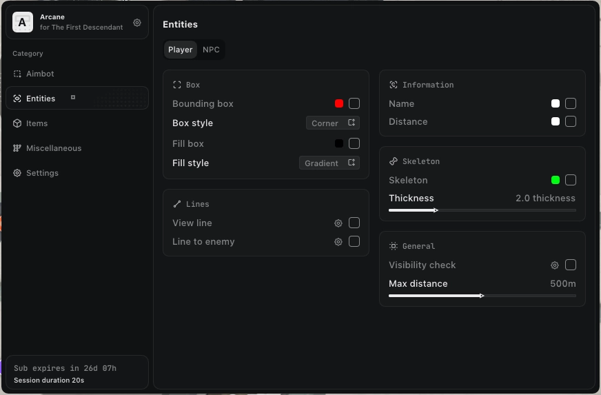Screen dimensions: 601x395
Task: Click the Box section header icon
Action: click(177, 85)
